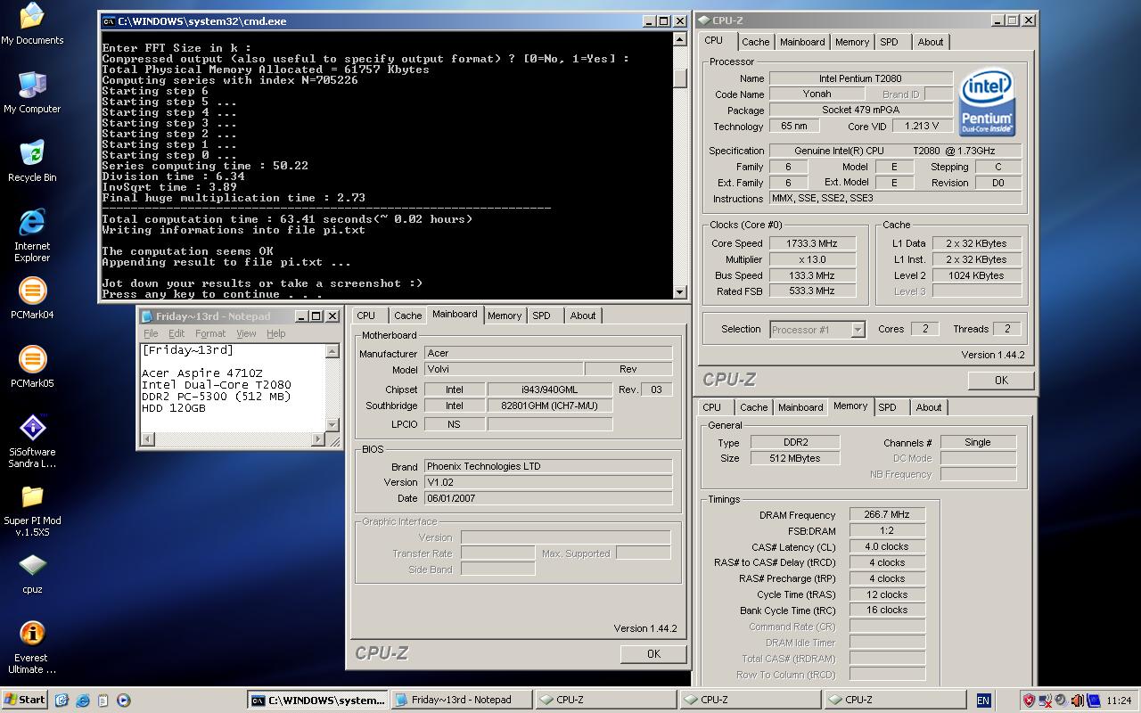Open the My Documents desktop icon
This screenshot has height=713, width=1141.
tap(32, 24)
